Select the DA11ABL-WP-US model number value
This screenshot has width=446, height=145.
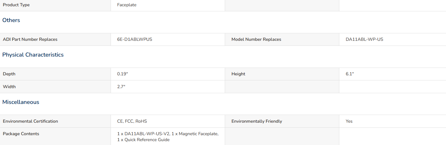(x=364, y=39)
